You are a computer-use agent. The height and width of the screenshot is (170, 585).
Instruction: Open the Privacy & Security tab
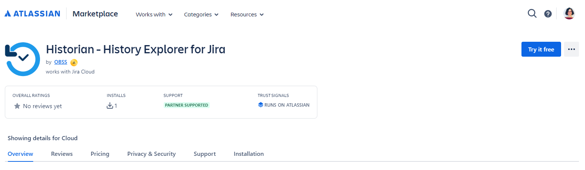[x=151, y=154]
